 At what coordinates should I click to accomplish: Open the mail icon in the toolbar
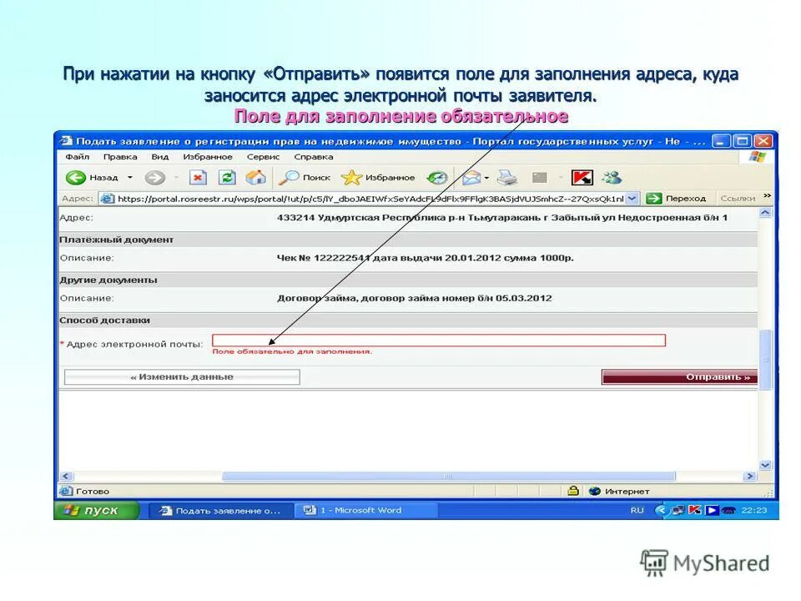(x=470, y=177)
